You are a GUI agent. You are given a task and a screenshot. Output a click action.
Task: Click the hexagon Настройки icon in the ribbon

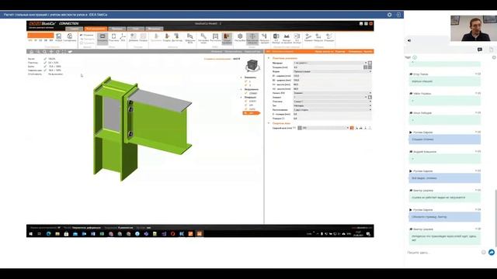tap(240, 38)
